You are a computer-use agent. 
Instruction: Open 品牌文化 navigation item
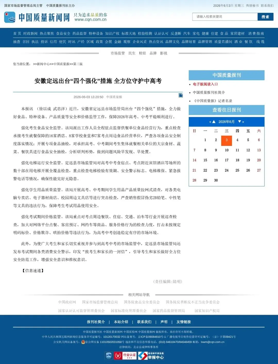click(x=172, y=42)
